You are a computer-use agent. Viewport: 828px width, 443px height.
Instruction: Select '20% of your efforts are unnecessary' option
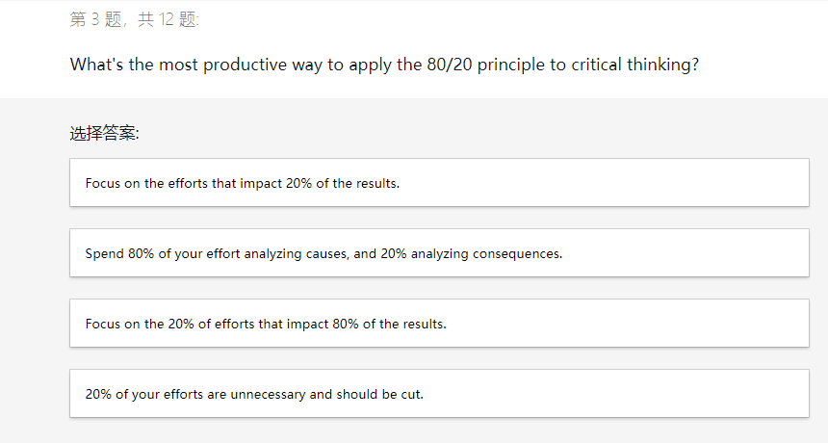[x=438, y=394]
